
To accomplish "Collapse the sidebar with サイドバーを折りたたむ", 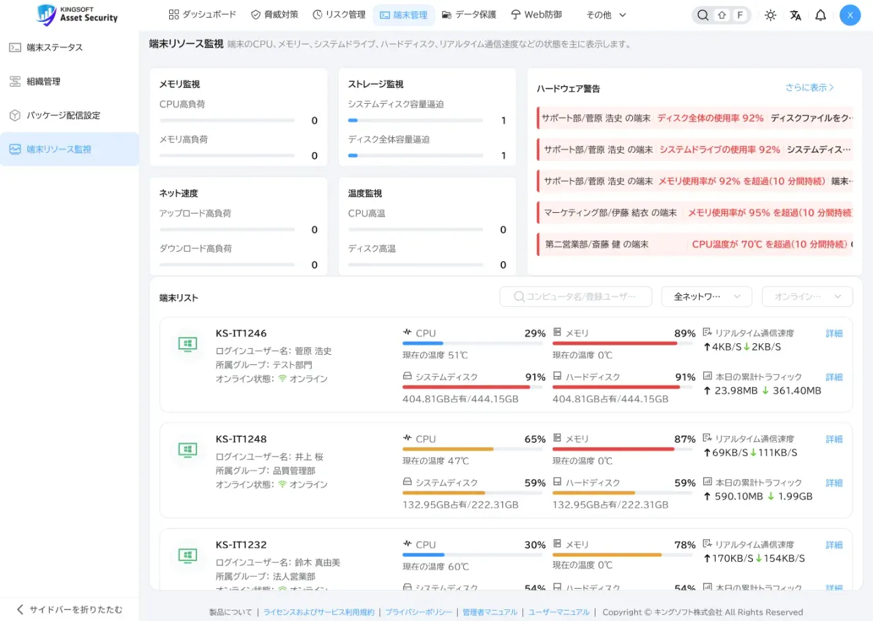I will 69,609.
